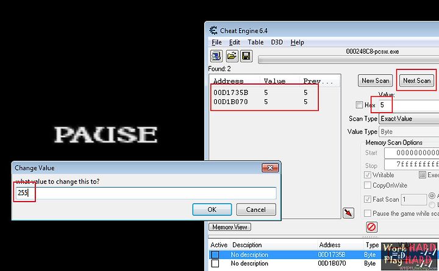
Task: Click the value input containing 255
Action: coord(146,192)
